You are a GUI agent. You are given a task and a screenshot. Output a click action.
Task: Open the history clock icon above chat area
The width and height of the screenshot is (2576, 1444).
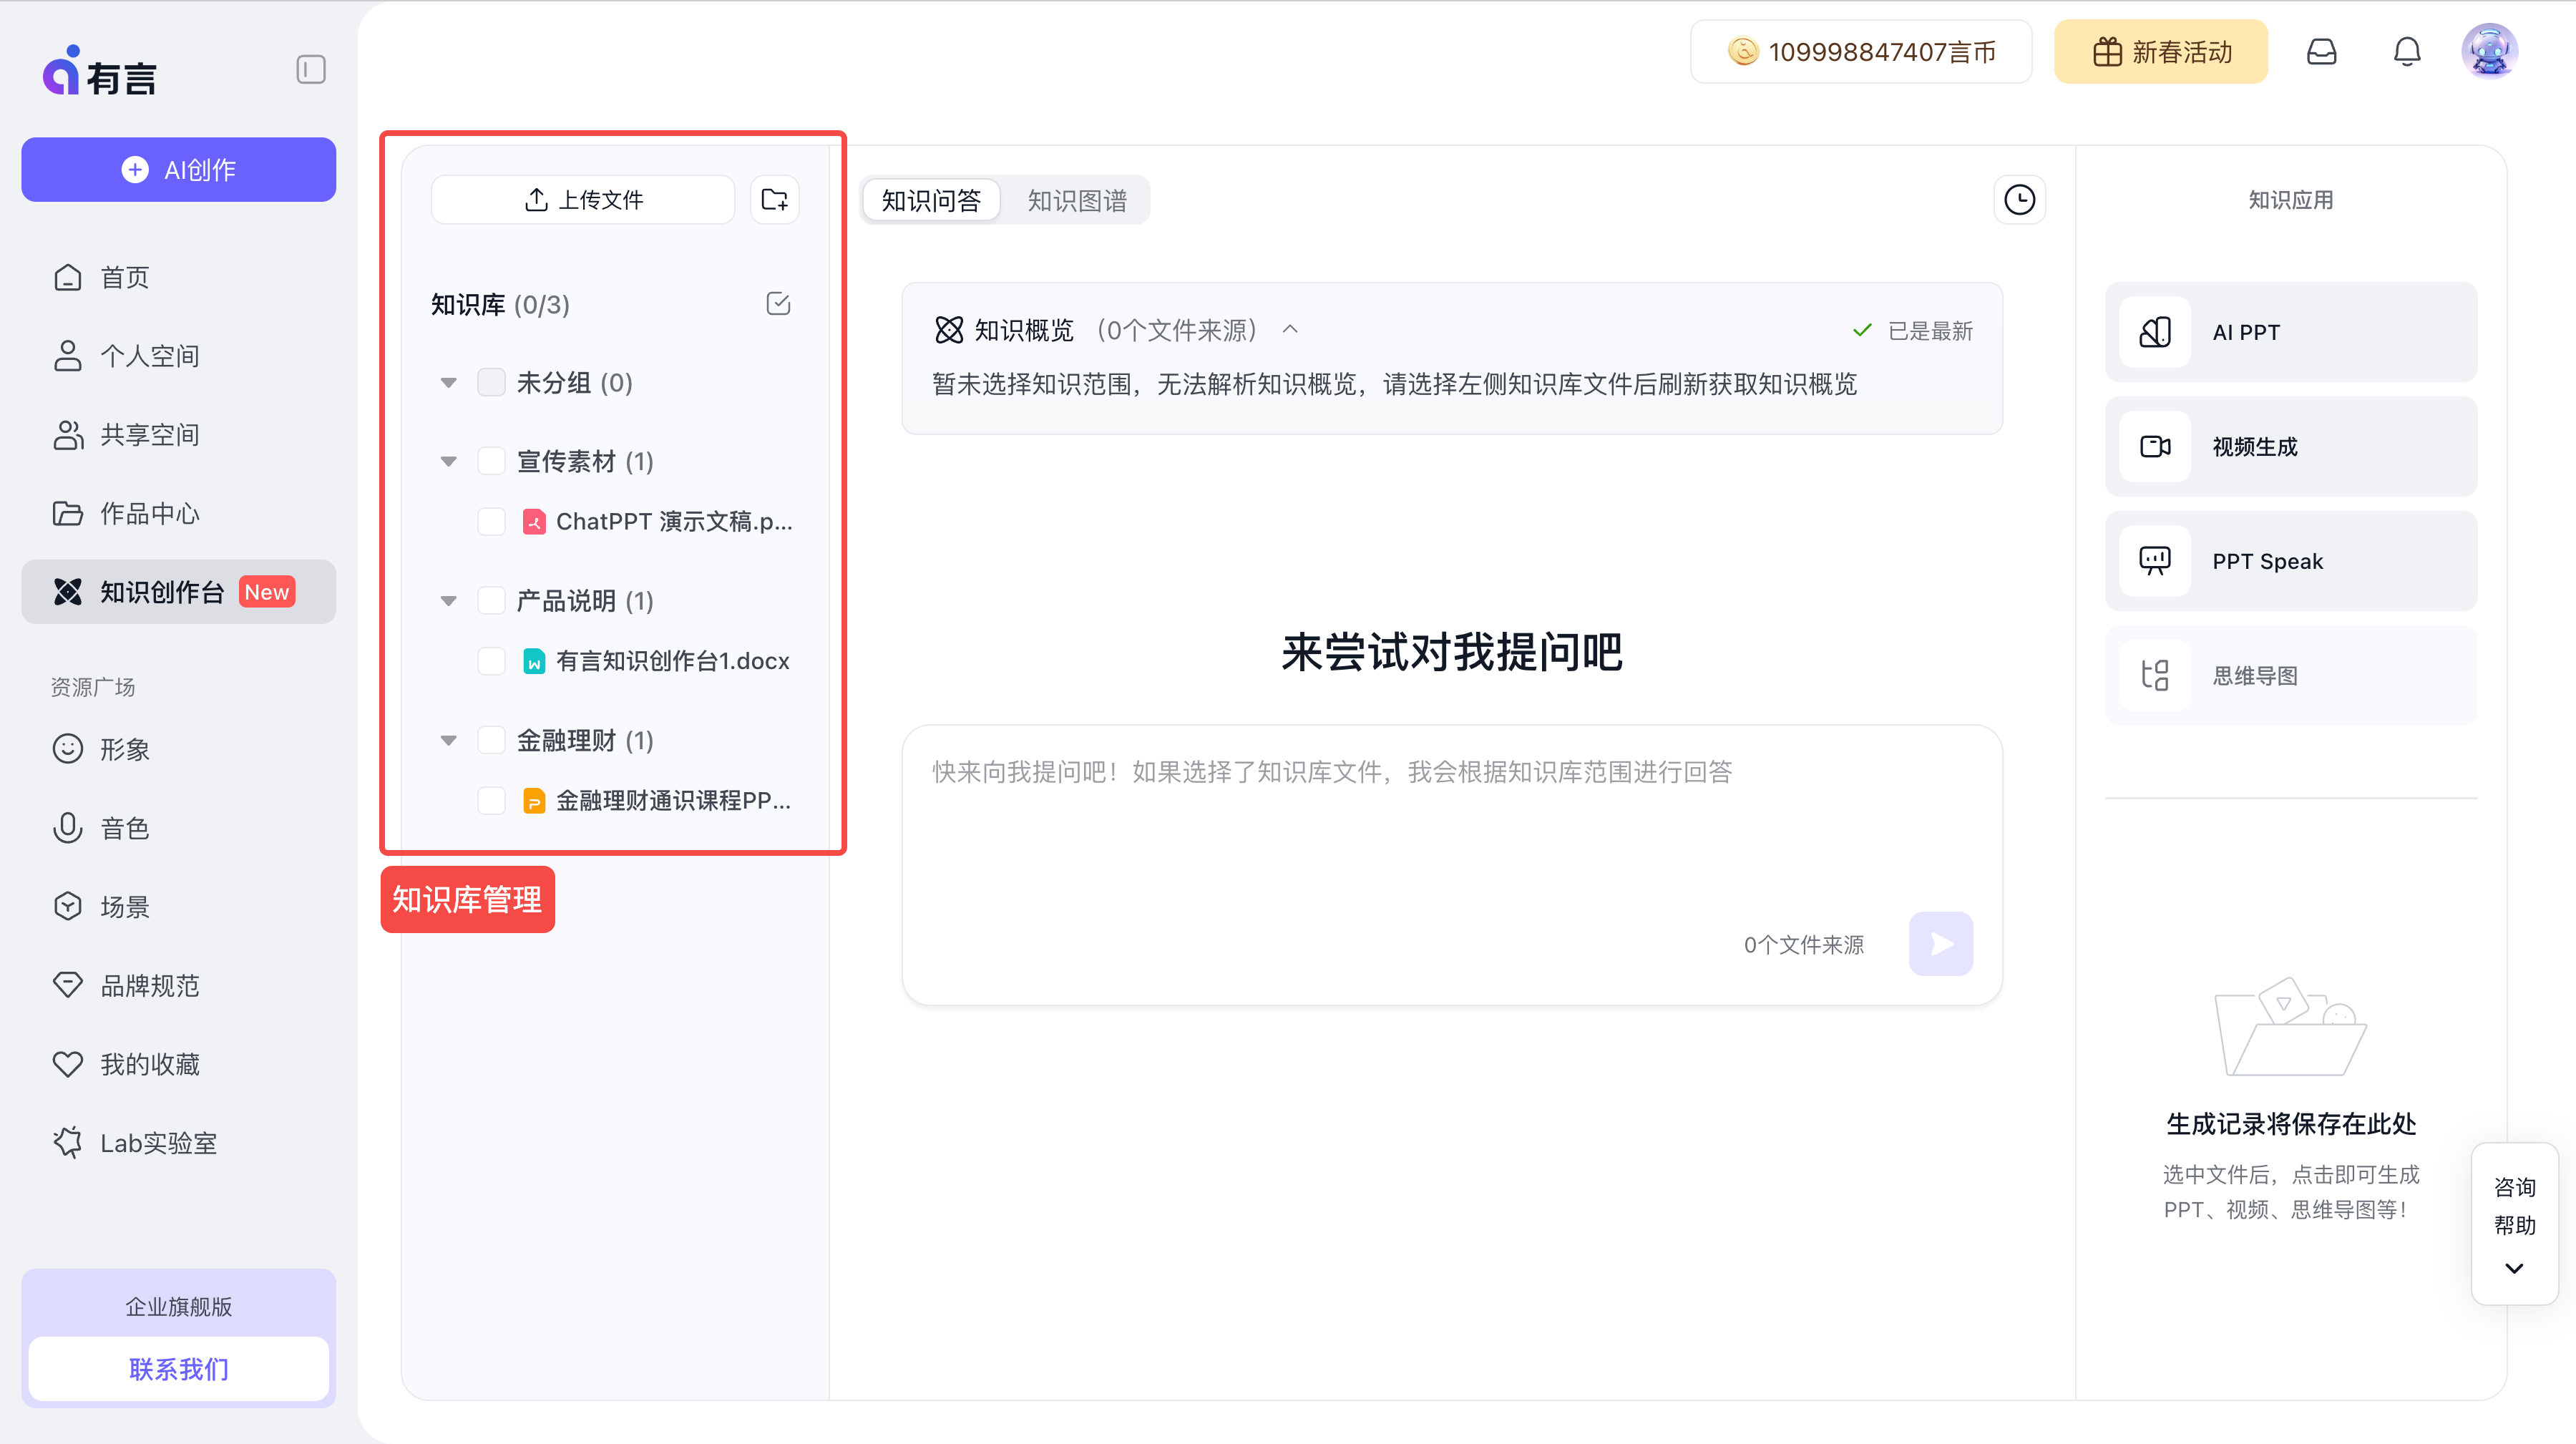click(2019, 199)
